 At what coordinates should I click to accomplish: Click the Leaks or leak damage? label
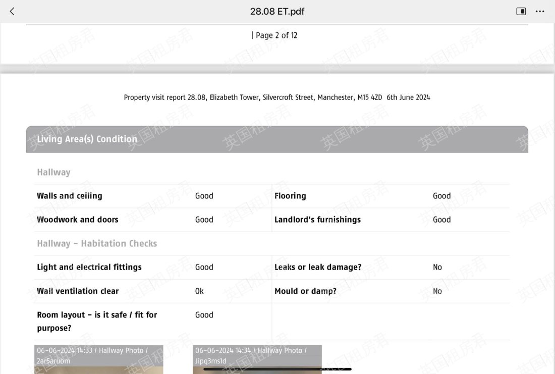318,267
